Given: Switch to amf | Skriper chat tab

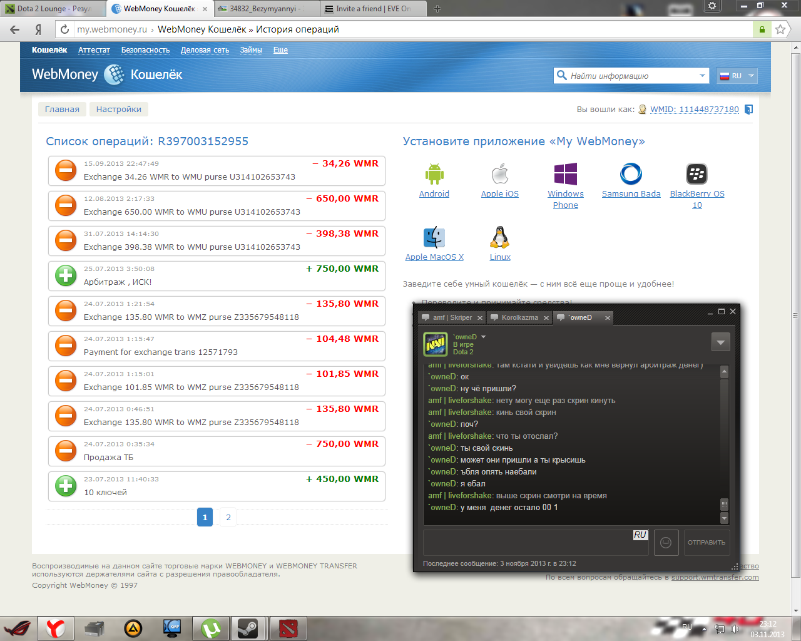Looking at the screenshot, I should point(452,317).
